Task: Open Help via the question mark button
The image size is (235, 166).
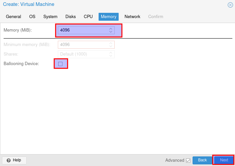Action: click(x=14, y=160)
